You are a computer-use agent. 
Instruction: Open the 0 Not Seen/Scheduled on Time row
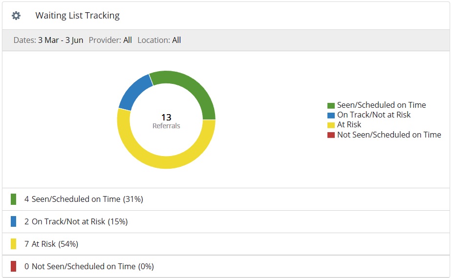(x=89, y=266)
